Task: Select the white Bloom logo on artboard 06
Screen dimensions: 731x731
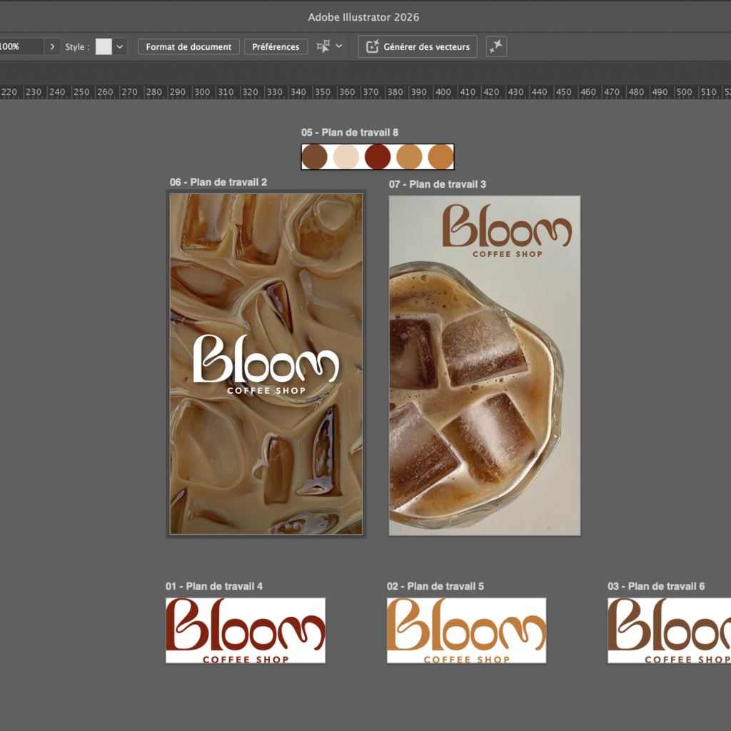Action: 266,359
